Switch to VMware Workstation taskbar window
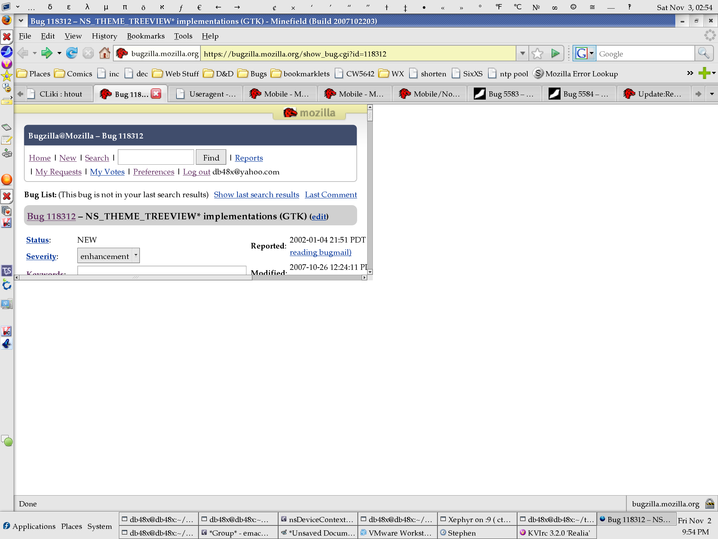Screen dimensions: 718x539 coord(398,533)
